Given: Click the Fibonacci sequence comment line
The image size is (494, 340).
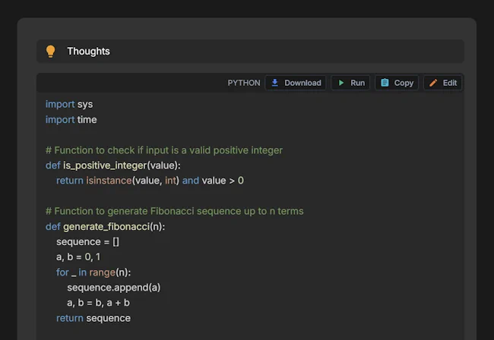Looking at the screenshot, I should point(175,211).
